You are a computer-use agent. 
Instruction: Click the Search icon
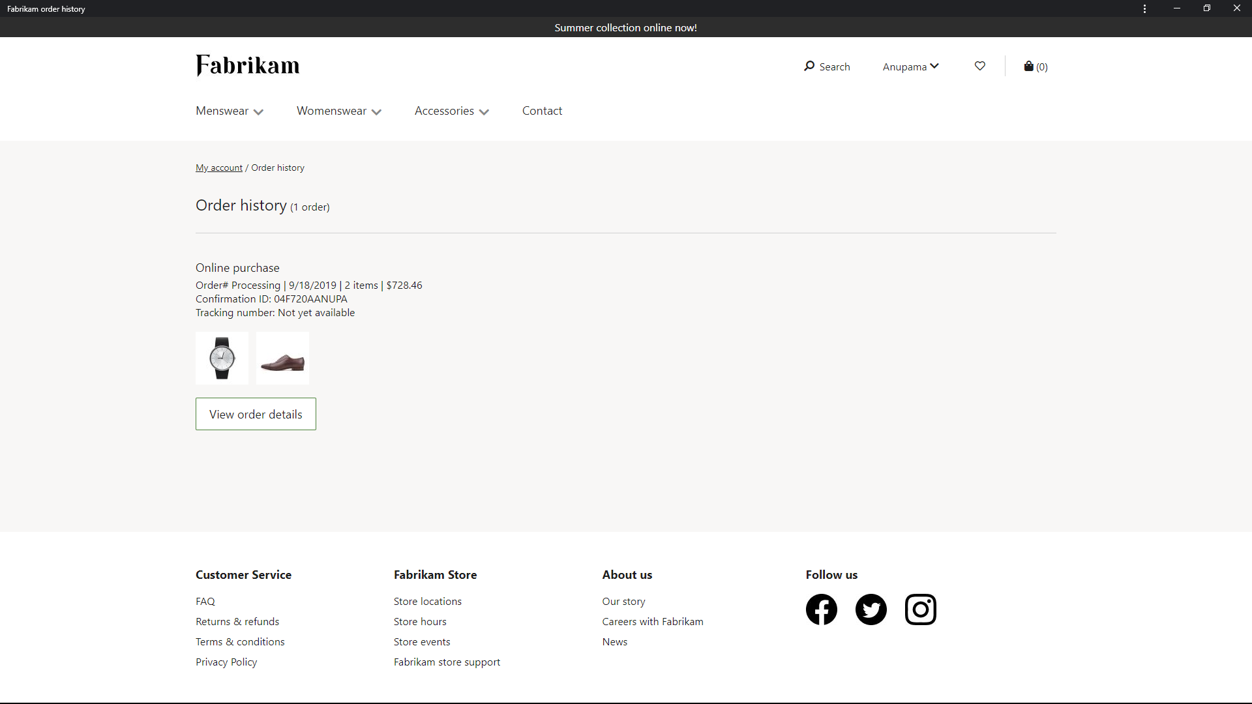[x=809, y=66]
